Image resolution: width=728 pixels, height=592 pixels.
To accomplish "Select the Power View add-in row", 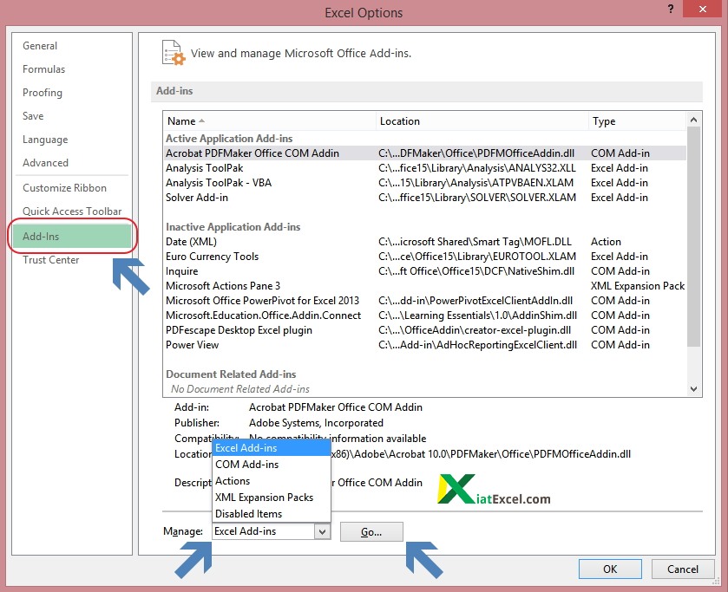I will click(x=425, y=345).
